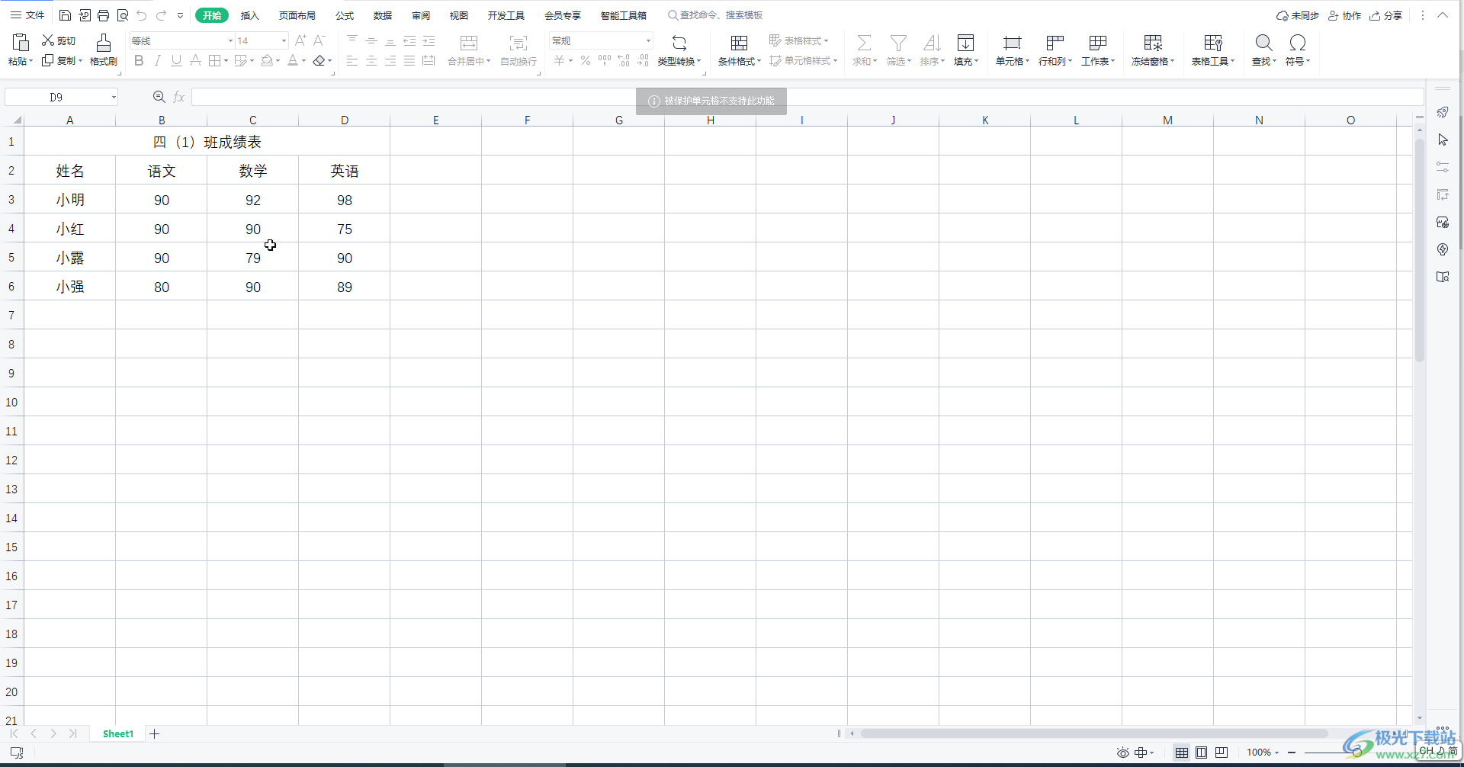Open the Page Layout (页面布局) tab
This screenshot has height=767, width=1464.
coord(297,15)
